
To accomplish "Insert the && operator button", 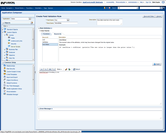I will pyautogui.click(x=50, y=69).
